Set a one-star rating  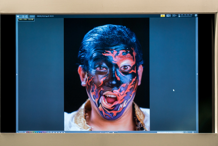(x=54, y=132)
